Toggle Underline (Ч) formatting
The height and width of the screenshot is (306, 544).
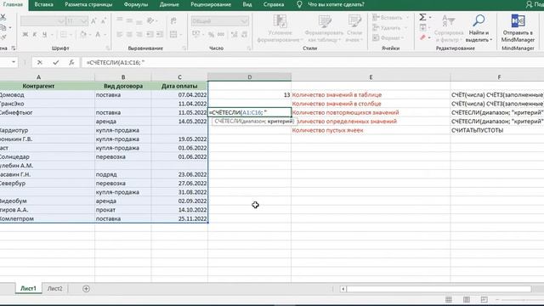44,34
